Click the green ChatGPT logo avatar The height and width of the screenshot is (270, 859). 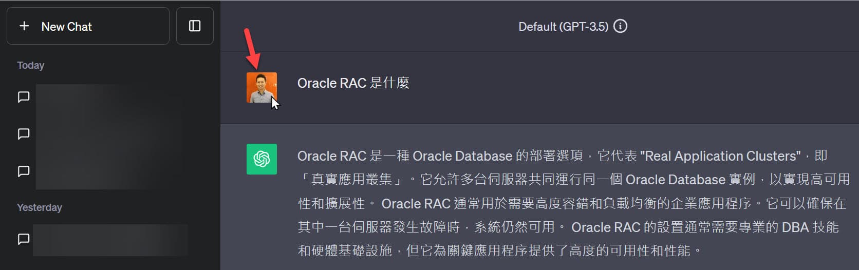pyautogui.click(x=262, y=159)
